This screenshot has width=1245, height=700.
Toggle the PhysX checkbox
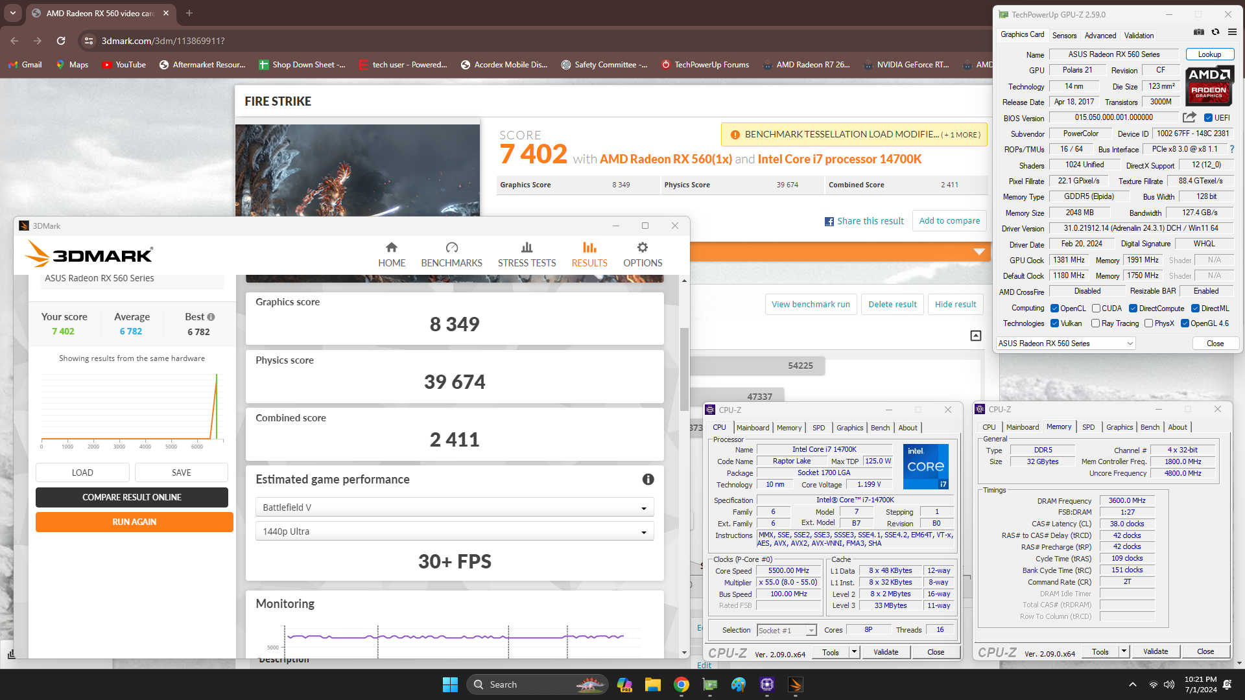1148,323
